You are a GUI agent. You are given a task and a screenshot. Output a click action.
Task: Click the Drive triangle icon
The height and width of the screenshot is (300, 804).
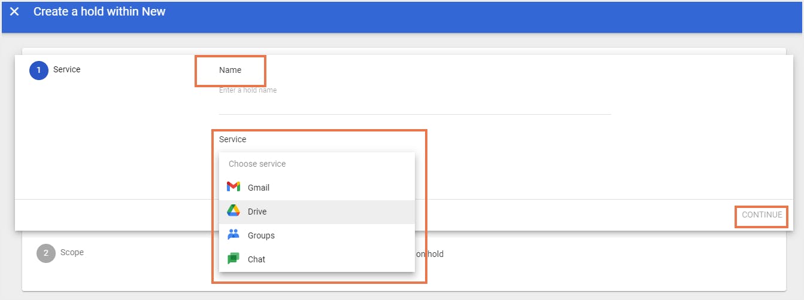pyautogui.click(x=233, y=211)
